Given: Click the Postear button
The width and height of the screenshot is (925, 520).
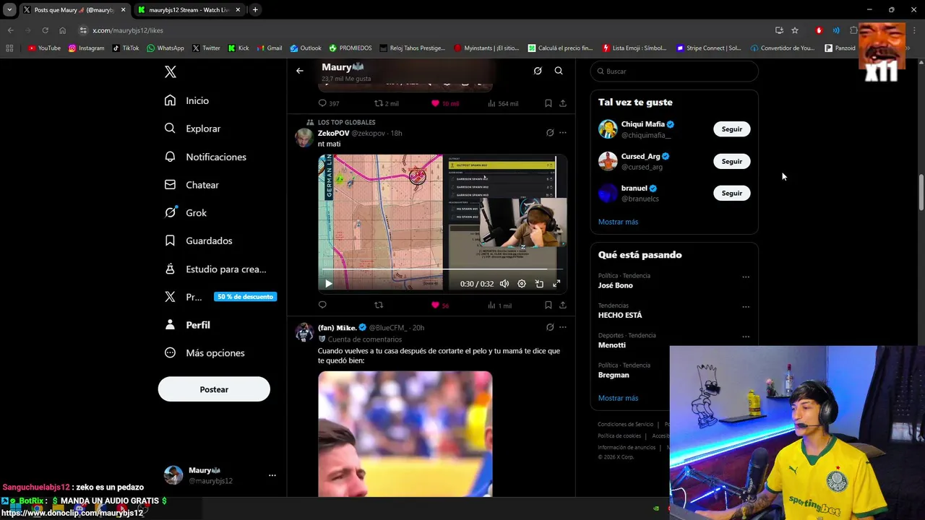Looking at the screenshot, I should (x=214, y=389).
